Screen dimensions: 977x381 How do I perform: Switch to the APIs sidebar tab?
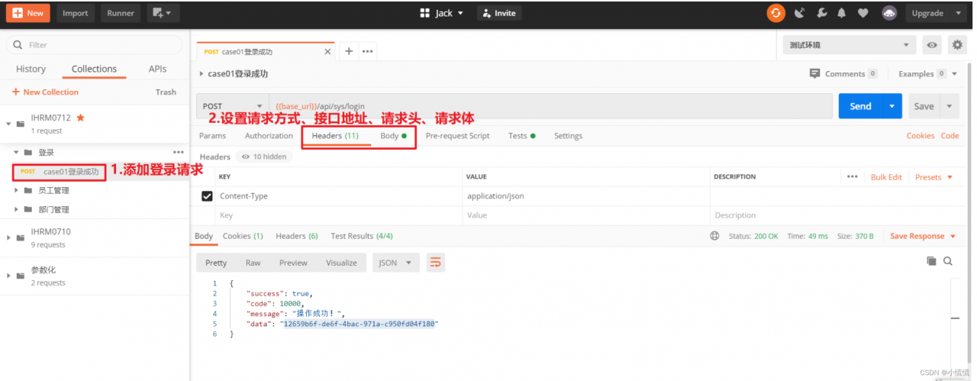point(157,69)
